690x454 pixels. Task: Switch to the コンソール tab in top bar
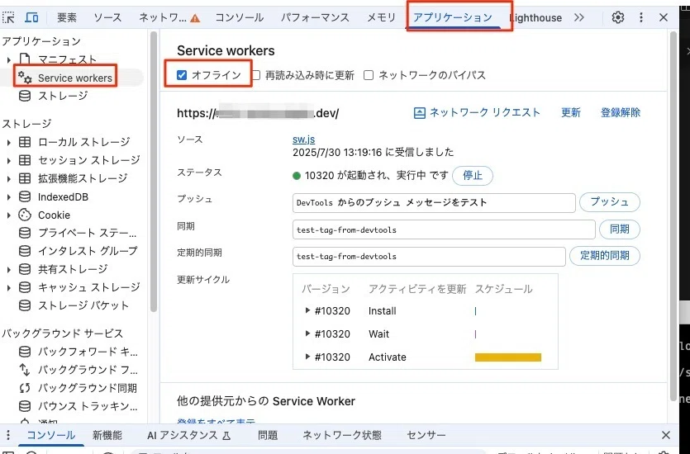click(x=240, y=17)
